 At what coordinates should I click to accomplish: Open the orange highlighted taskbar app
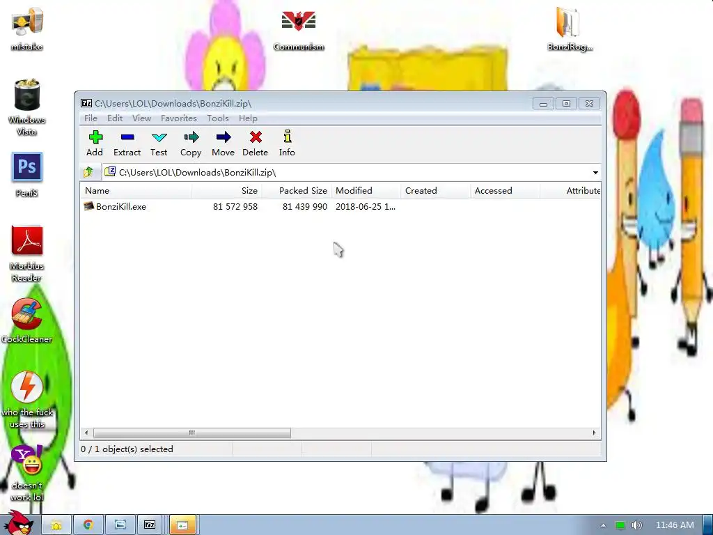tap(183, 525)
